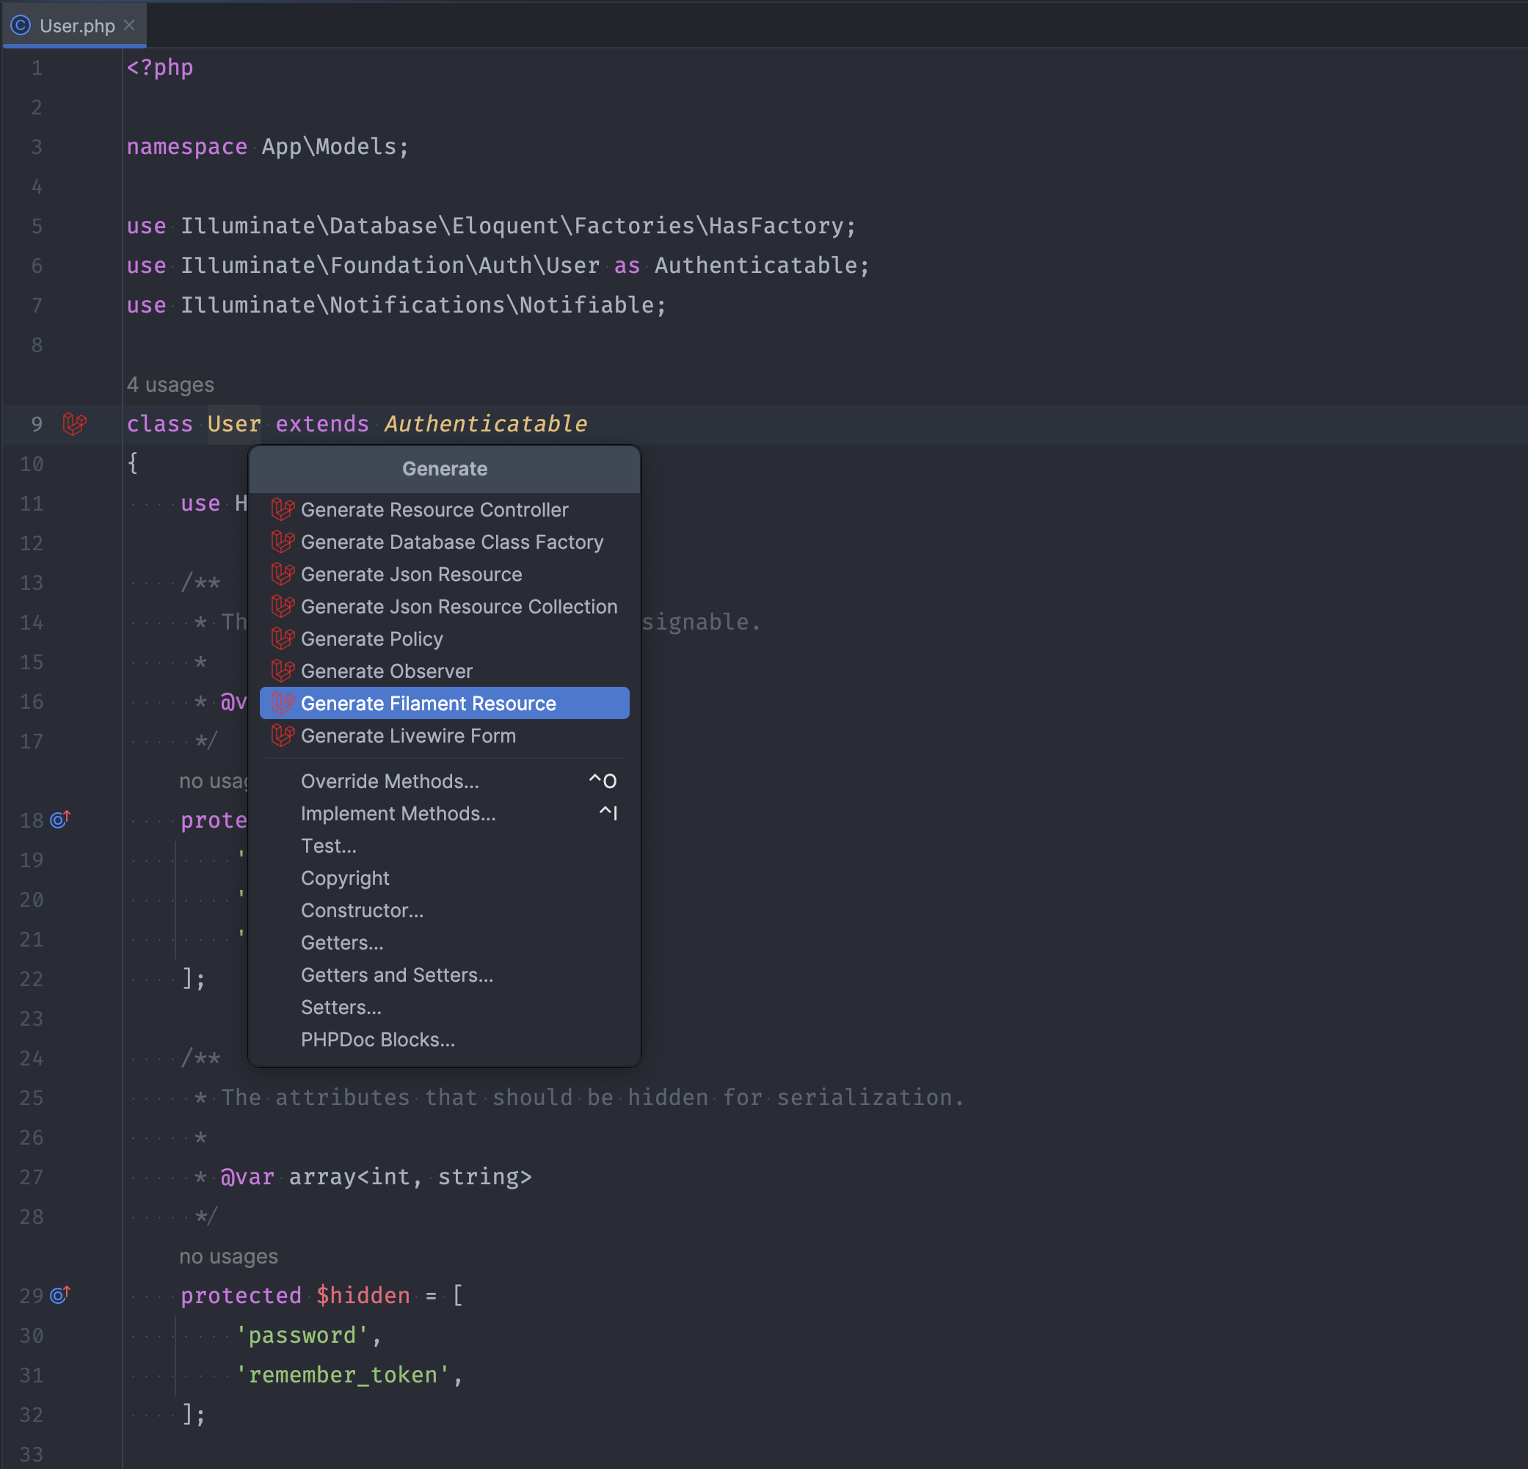Click the Laravel icon beside Generate Livewire Form
The width and height of the screenshot is (1528, 1469).
283,736
